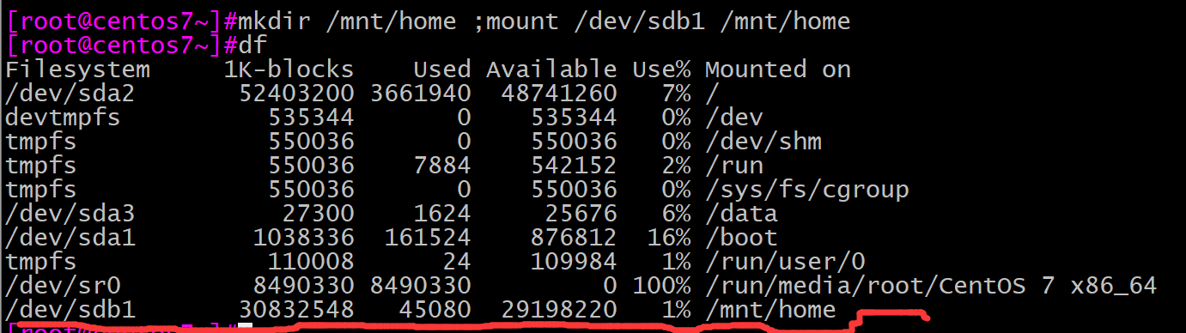Click the '/dev/shm' mount point

763,141
